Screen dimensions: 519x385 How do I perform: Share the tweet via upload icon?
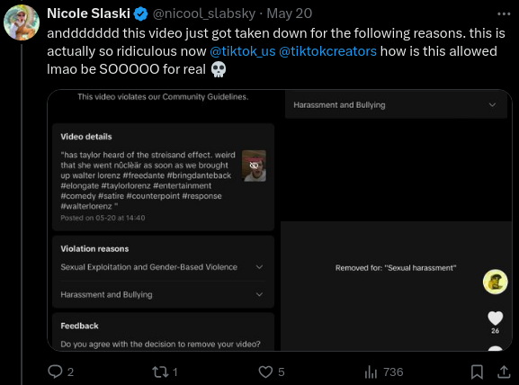coord(504,372)
